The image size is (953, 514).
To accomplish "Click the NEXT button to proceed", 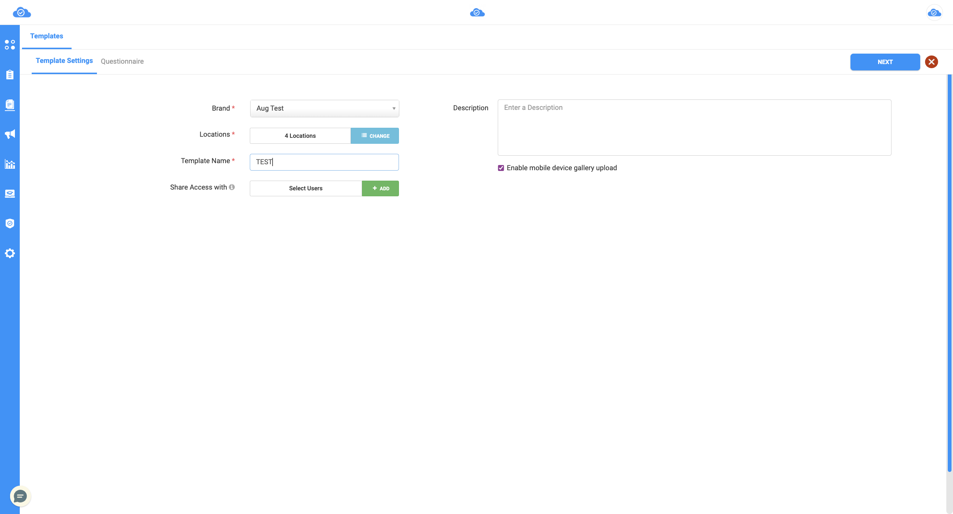I will click(x=884, y=61).
